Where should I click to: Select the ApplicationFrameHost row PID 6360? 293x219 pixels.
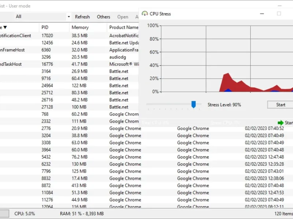(x=69, y=50)
